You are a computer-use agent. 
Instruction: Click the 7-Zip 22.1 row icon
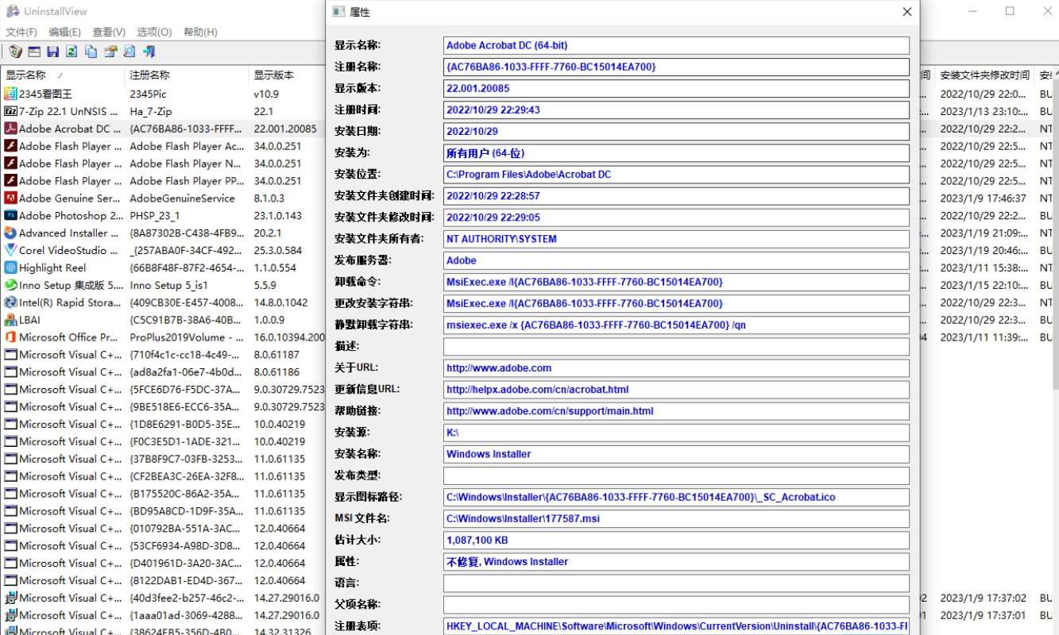click(11, 111)
